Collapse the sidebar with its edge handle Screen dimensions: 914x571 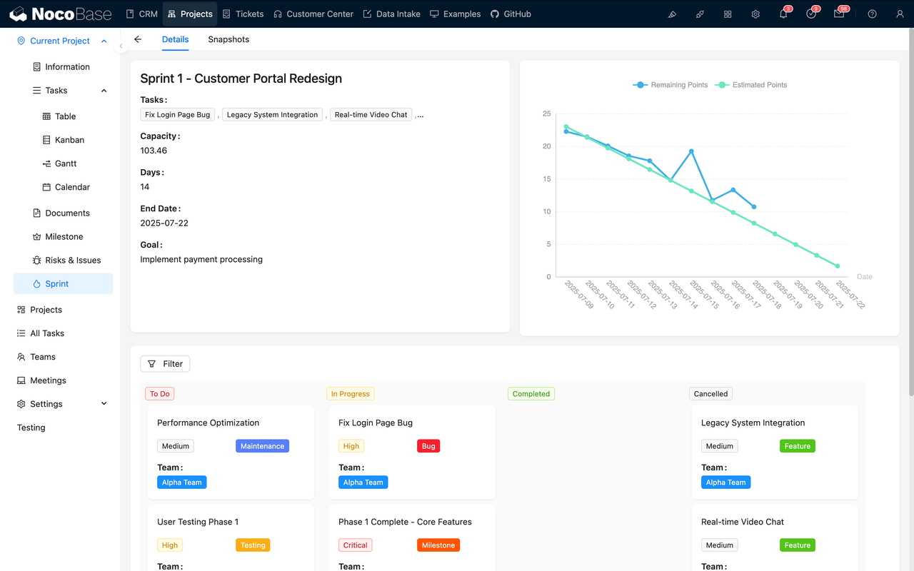tap(121, 46)
